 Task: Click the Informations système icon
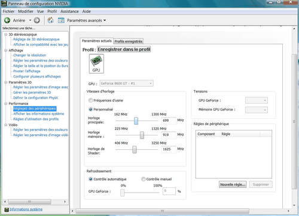pyautogui.click(x=7, y=209)
